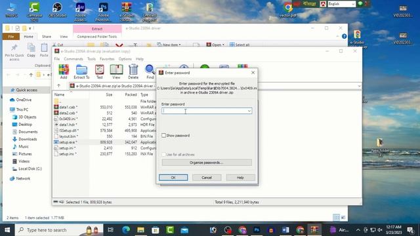
Task: Open Explorer File tab
Action: tap(11, 37)
